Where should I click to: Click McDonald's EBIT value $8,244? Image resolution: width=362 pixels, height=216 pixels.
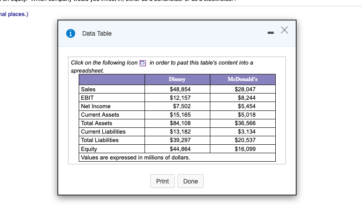(x=246, y=98)
